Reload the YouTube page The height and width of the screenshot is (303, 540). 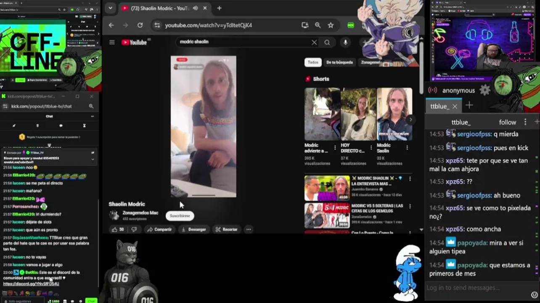pos(140,25)
